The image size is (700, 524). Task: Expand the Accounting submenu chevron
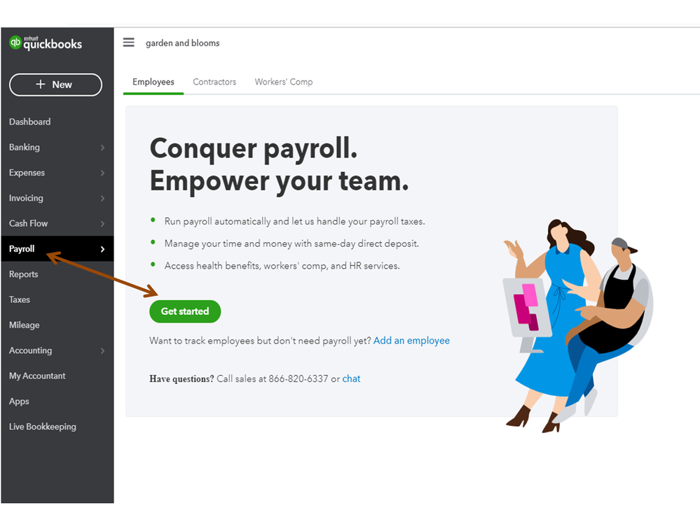click(x=103, y=350)
